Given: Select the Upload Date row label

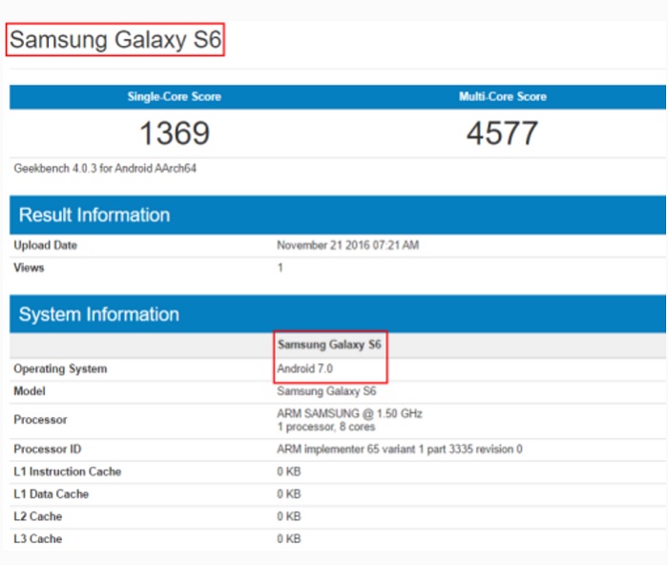Looking at the screenshot, I should click(45, 245).
